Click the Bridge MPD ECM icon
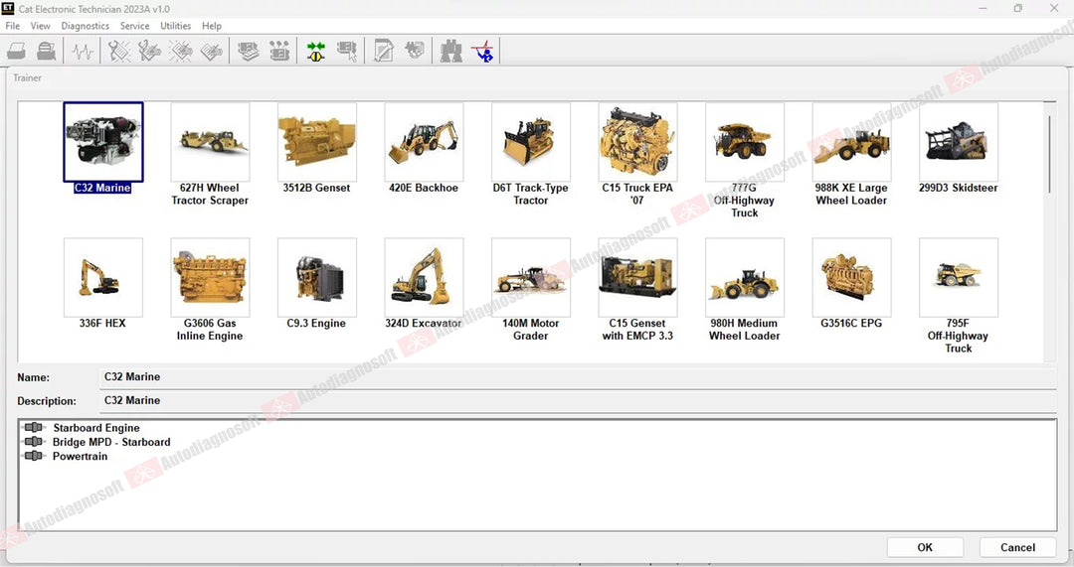 tap(34, 442)
